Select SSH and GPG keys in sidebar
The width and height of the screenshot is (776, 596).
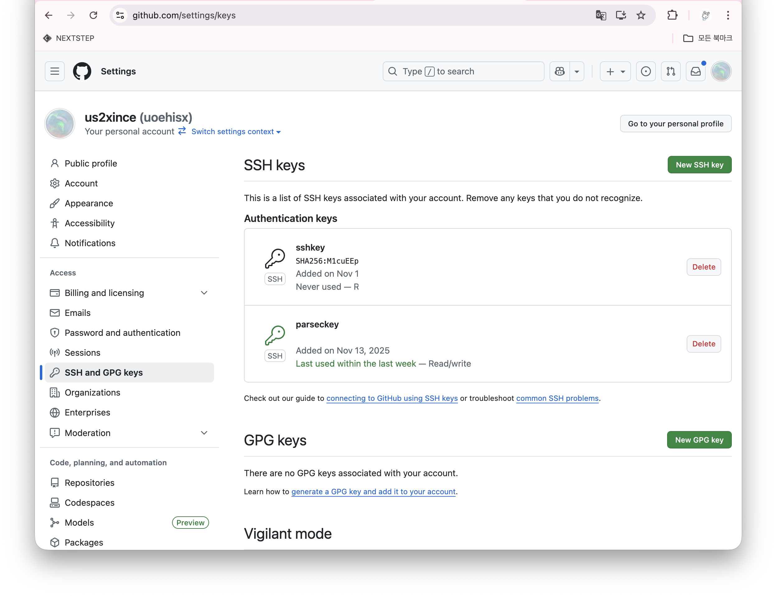click(x=129, y=373)
